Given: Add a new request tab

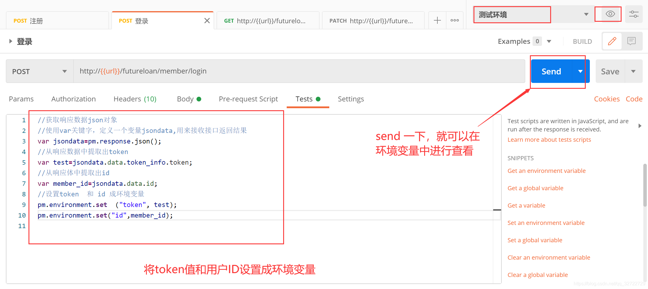Looking at the screenshot, I should [437, 20].
